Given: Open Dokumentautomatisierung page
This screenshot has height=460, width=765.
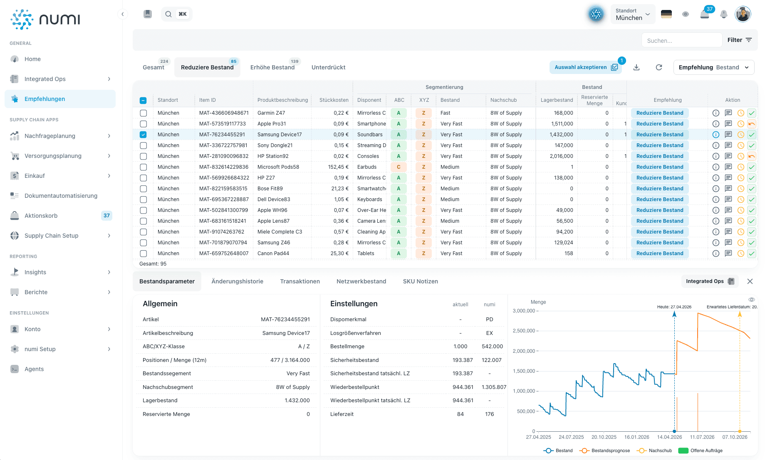Looking at the screenshot, I should (x=60, y=196).
